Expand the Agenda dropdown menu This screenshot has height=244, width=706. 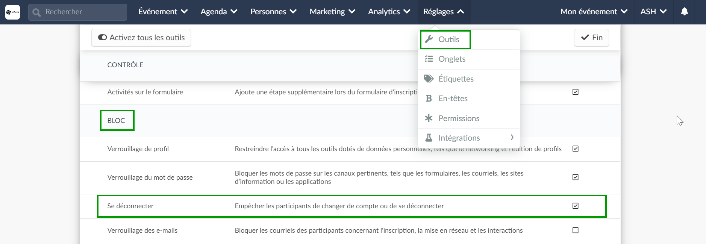coord(219,12)
